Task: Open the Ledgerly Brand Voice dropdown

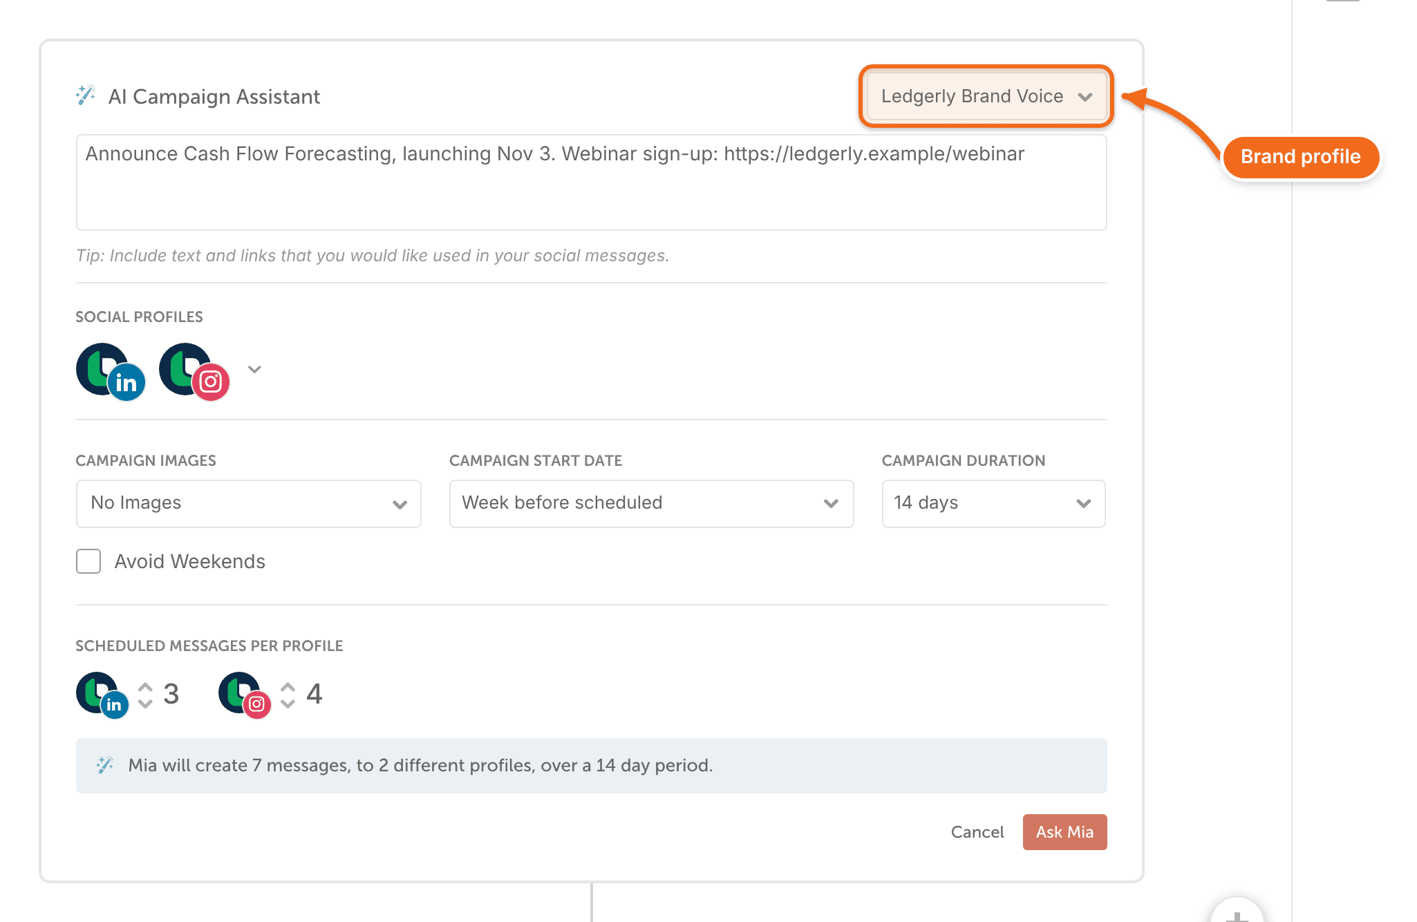Action: (x=986, y=96)
